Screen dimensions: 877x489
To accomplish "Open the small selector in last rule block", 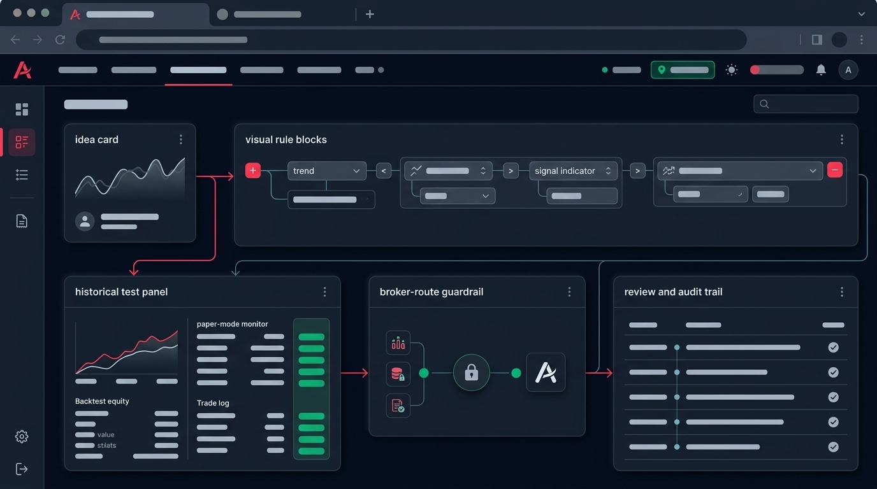I will pyautogui.click(x=711, y=194).
